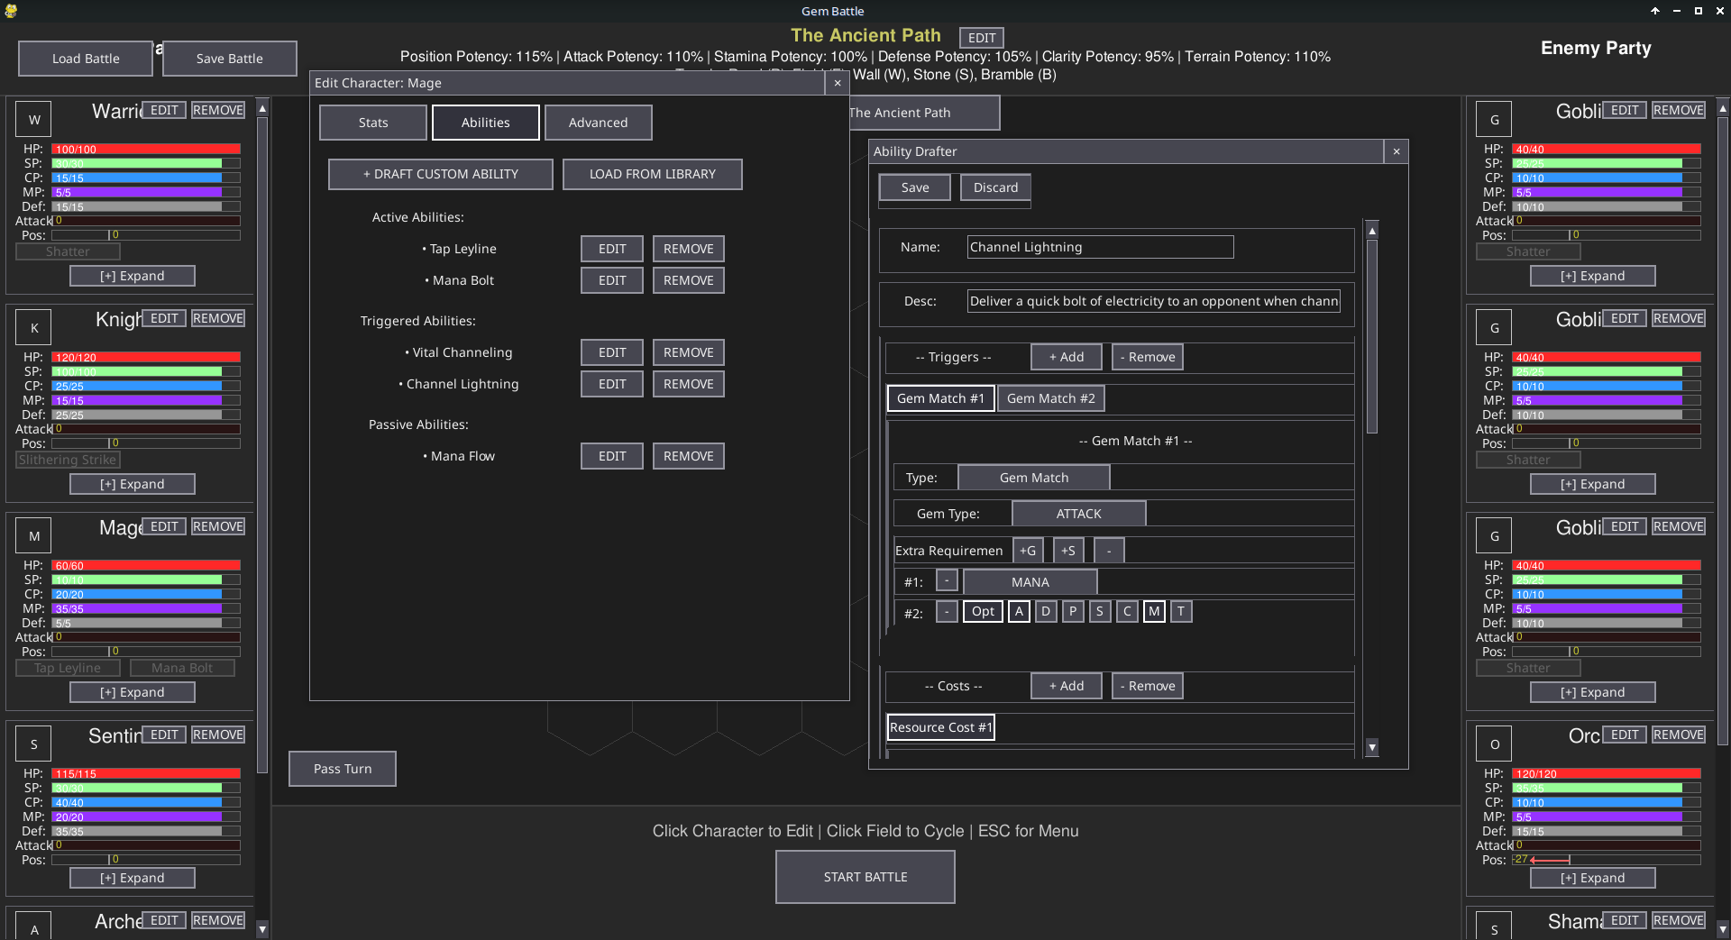Viewport: 1731px width, 940px height.
Task: Click the Knight's K badge icon
Action: pos(32,326)
